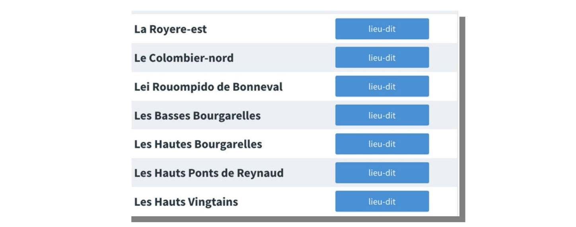Click the Le Colombier-nord name text
This screenshot has width=576, height=227.
point(184,58)
